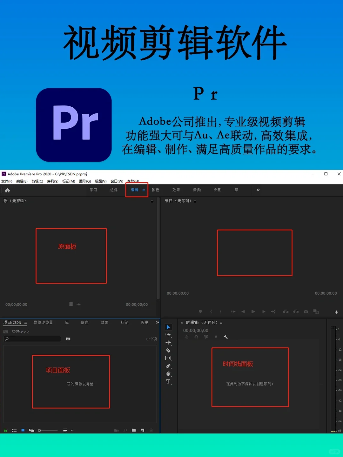Select the Razor tool in the tools panel
The image size is (343, 457).
pyautogui.click(x=168, y=350)
